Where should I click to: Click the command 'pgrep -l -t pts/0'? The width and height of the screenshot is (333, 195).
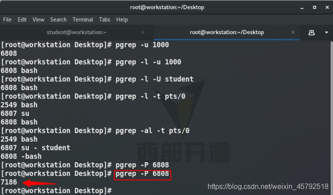pyautogui.click(x=150, y=96)
